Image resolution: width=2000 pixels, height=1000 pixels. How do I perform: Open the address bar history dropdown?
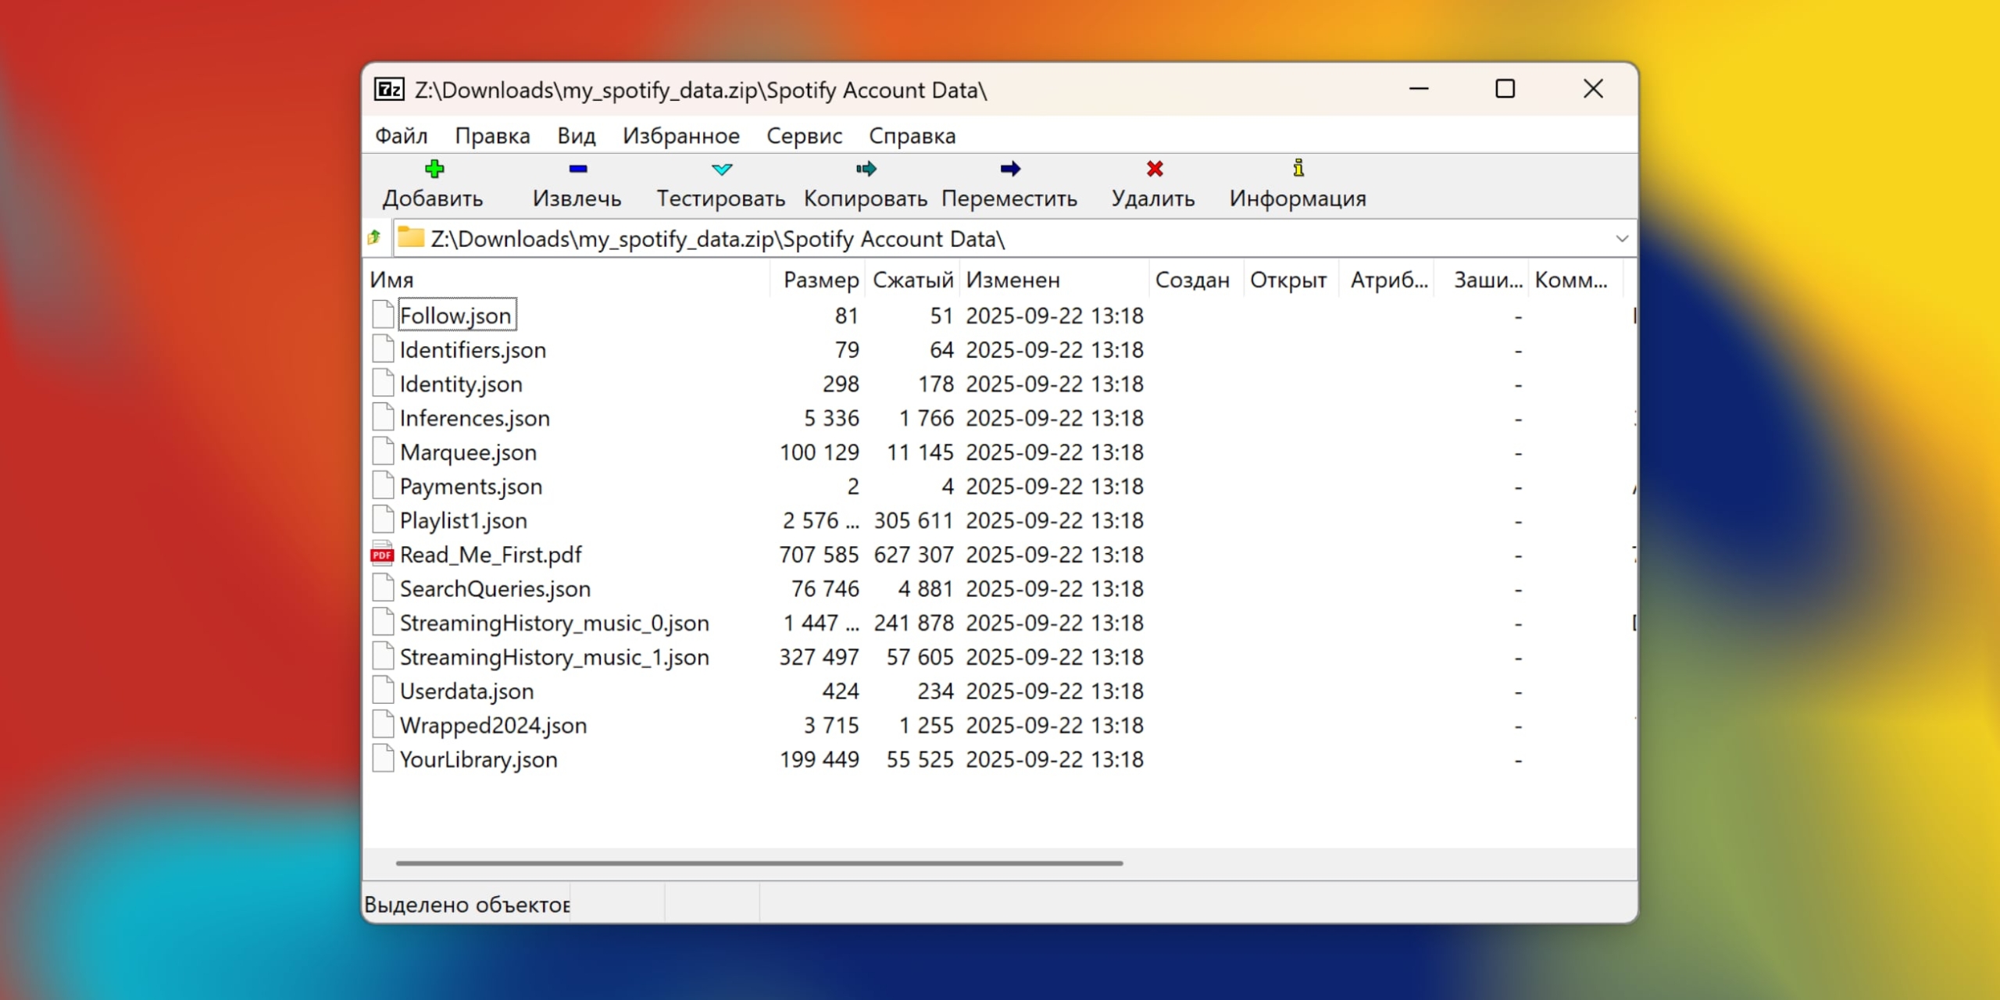click(1621, 238)
